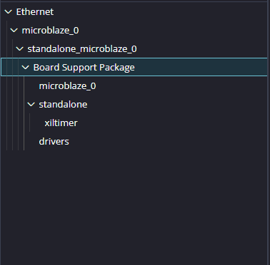This screenshot has height=265, width=270.
Task: Collapse chevron of microblaze_0 directly under Ethernet
Action: (14, 31)
